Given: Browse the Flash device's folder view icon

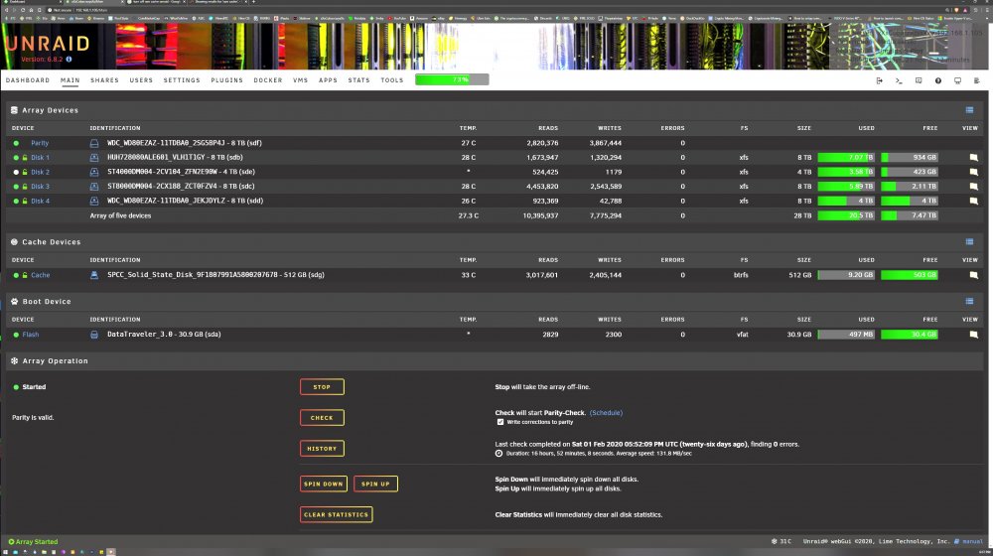Looking at the screenshot, I should click(973, 335).
